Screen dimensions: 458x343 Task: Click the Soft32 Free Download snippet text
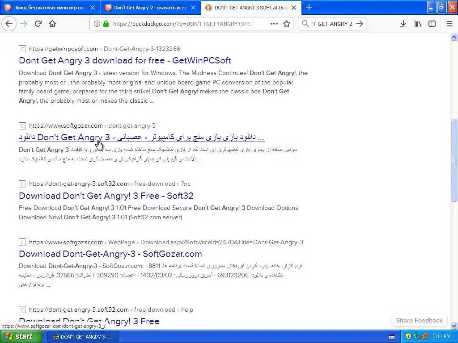158,212
